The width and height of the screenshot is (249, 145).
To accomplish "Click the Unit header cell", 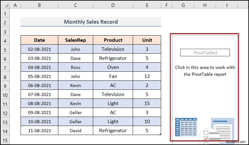I will 147,40.
